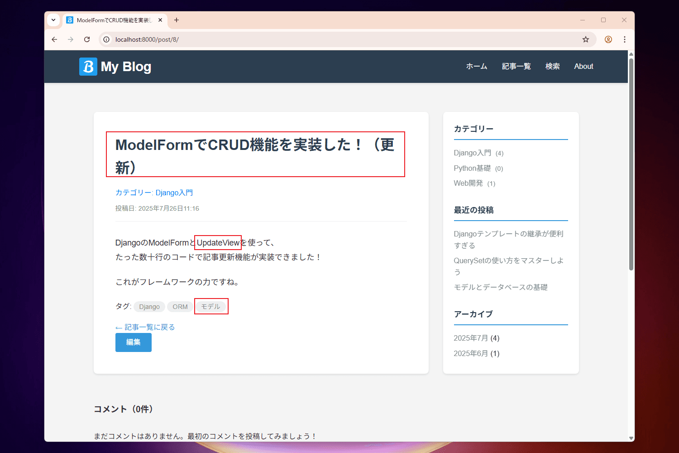This screenshot has height=453, width=679.
Task: Open the Chrome three-dot menu
Action: (x=625, y=39)
